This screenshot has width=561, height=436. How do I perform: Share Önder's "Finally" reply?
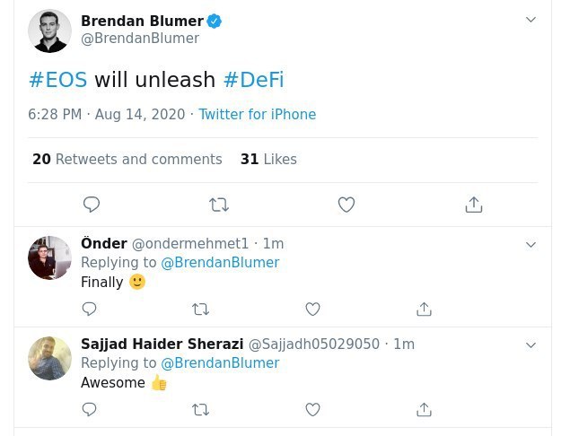[x=425, y=309]
